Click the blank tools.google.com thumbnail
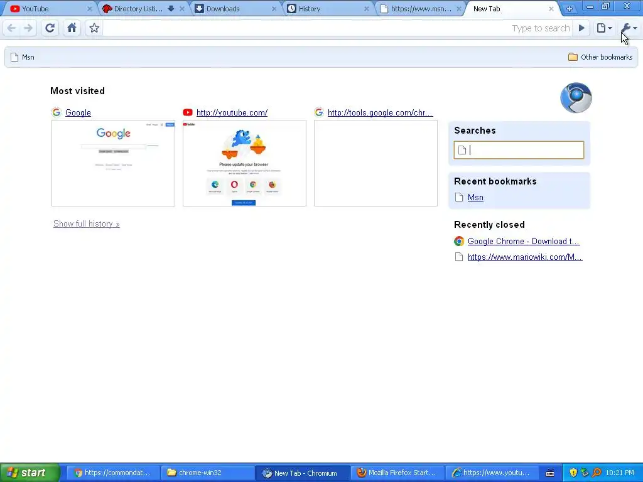 [376, 163]
